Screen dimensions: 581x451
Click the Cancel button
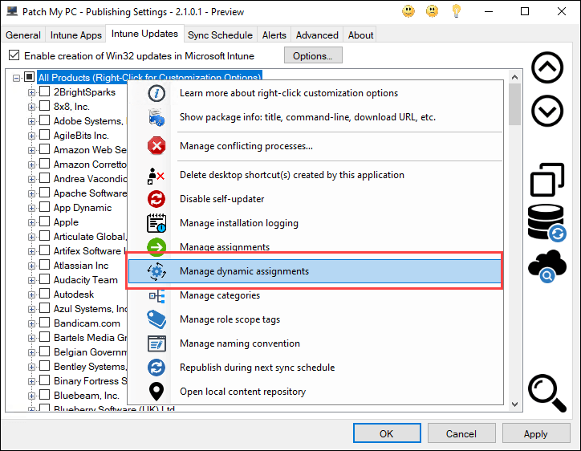click(461, 433)
